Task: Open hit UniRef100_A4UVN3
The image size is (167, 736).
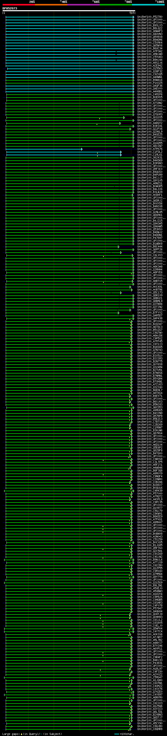Action: coord(150,34)
